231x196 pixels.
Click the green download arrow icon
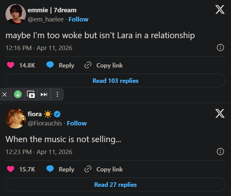tap(18, 94)
